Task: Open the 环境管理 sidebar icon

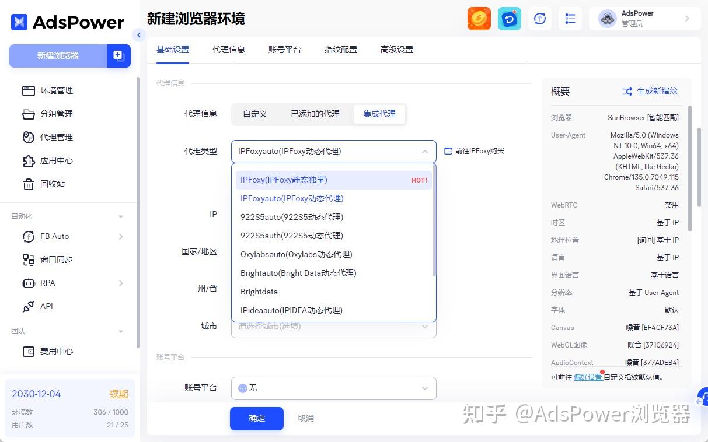Action: coord(29,90)
